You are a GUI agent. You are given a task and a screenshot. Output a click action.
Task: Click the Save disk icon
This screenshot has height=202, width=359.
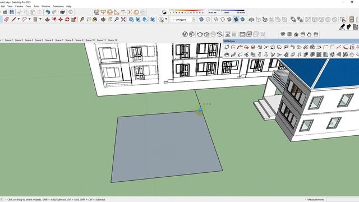[x=12, y=12]
